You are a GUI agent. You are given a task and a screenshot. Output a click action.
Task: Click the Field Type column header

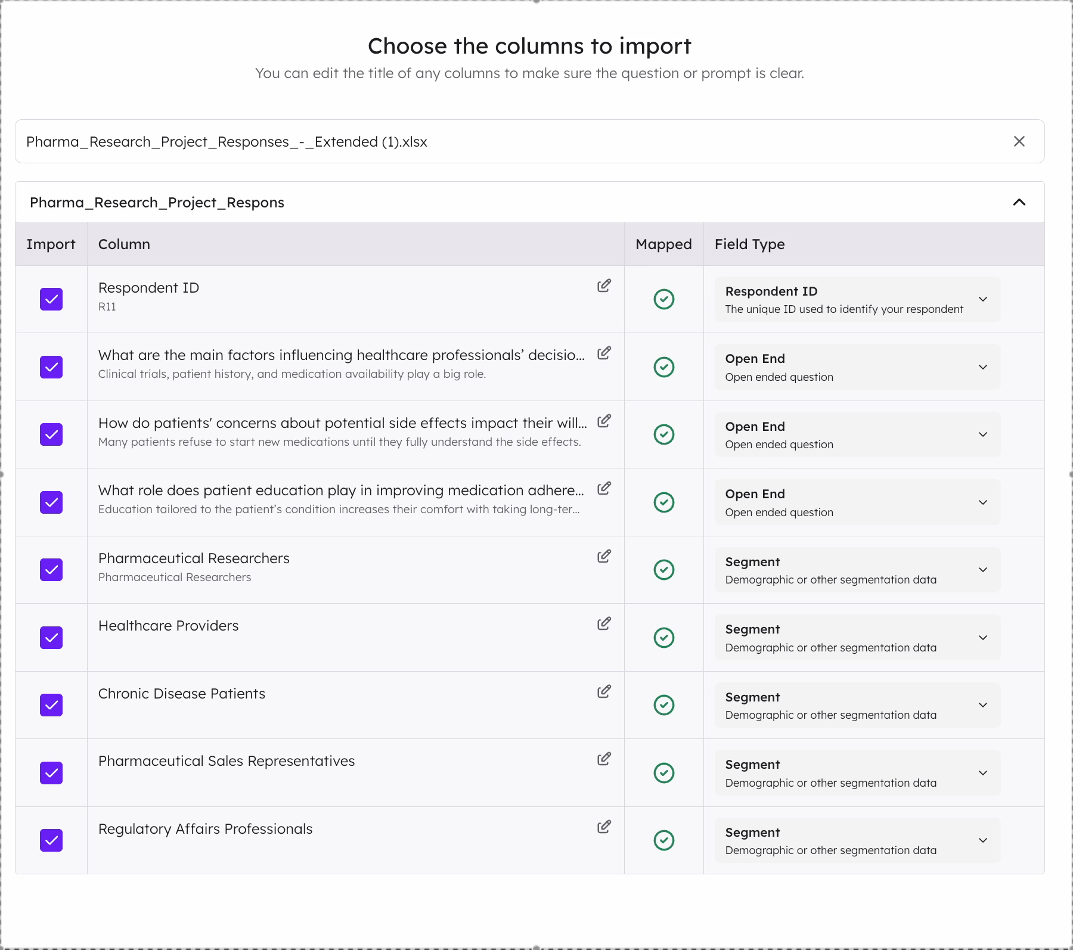pos(749,244)
